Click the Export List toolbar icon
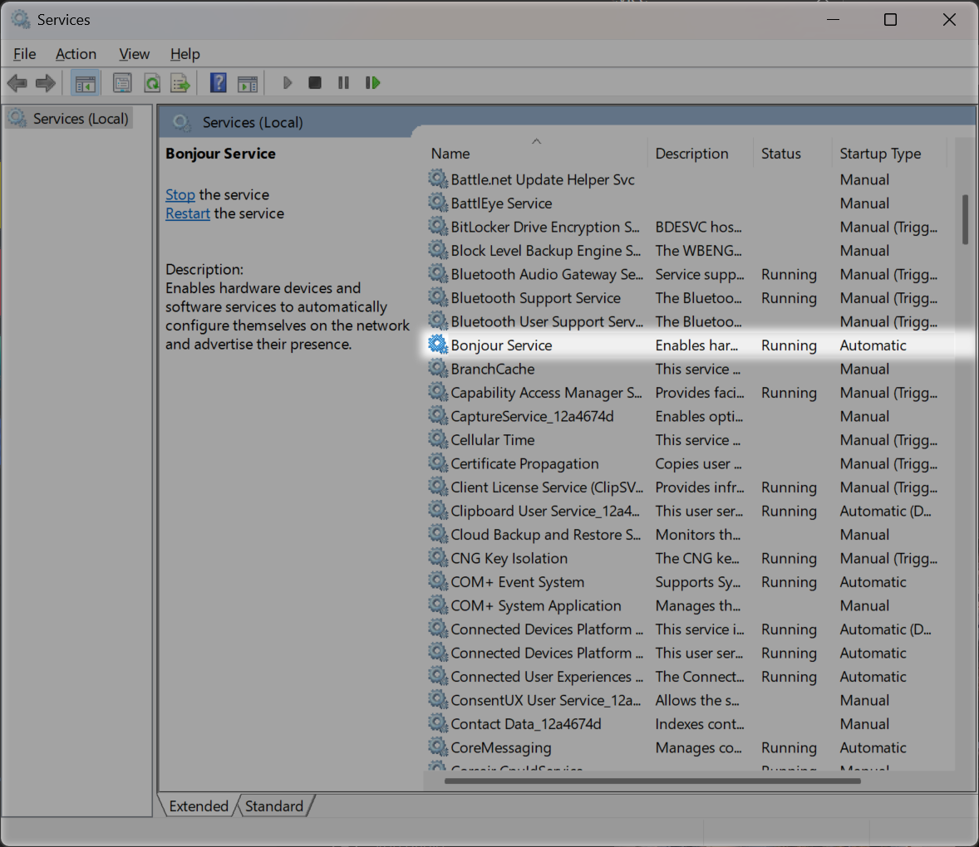This screenshot has height=847, width=979. pyautogui.click(x=180, y=83)
